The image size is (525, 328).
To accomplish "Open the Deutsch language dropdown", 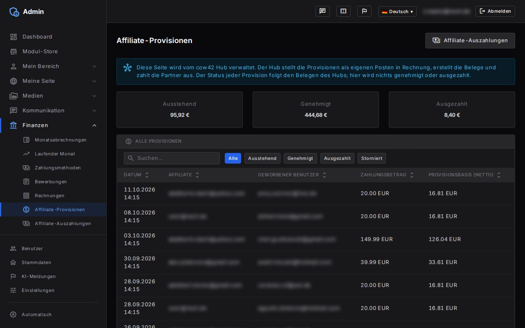I will click(x=397, y=11).
